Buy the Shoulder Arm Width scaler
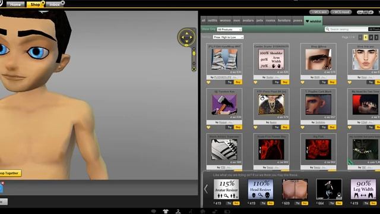This screenshot has width=380, height=214. click(x=285, y=82)
